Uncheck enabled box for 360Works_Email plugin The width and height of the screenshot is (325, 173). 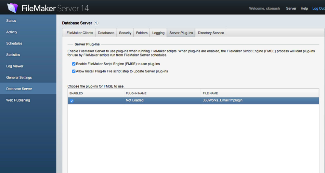pyautogui.click(x=72, y=101)
